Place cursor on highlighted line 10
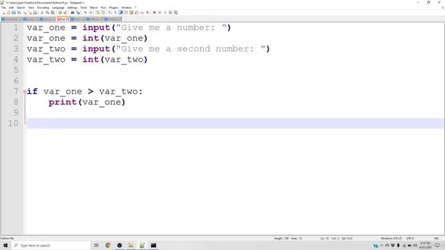 click(x=235, y=124)
